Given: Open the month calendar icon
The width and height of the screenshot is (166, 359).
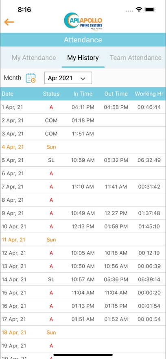Looking at the screenshot, I should click(x=31, y=78).
